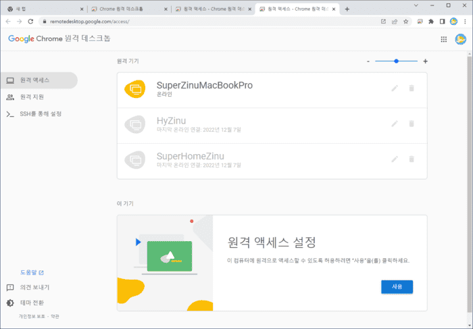View site information lock icon

[45, 22]
